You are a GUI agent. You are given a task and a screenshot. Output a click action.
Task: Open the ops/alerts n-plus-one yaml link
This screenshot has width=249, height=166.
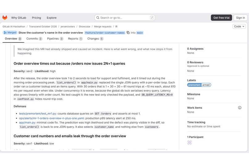click(52, 118)
